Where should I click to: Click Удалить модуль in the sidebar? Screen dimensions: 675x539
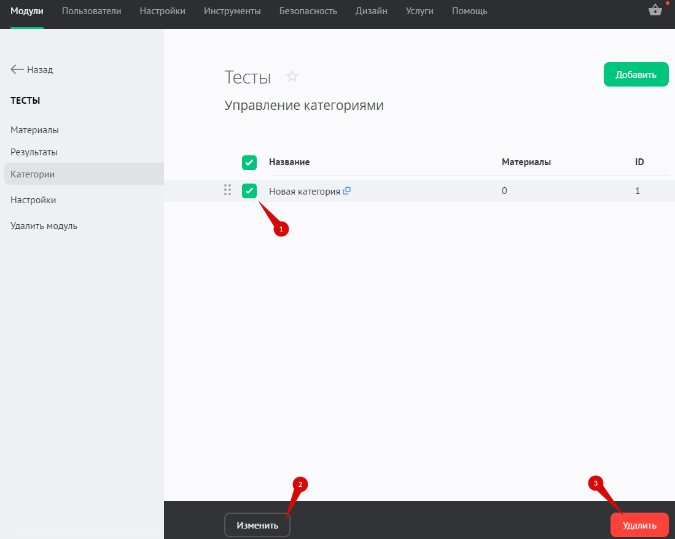pos(44,226)
